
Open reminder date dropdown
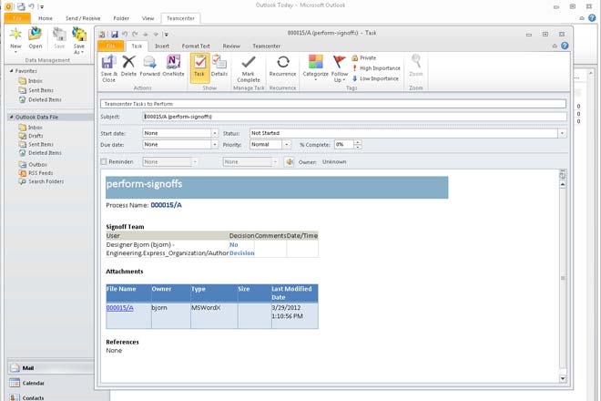click(195, 162)
